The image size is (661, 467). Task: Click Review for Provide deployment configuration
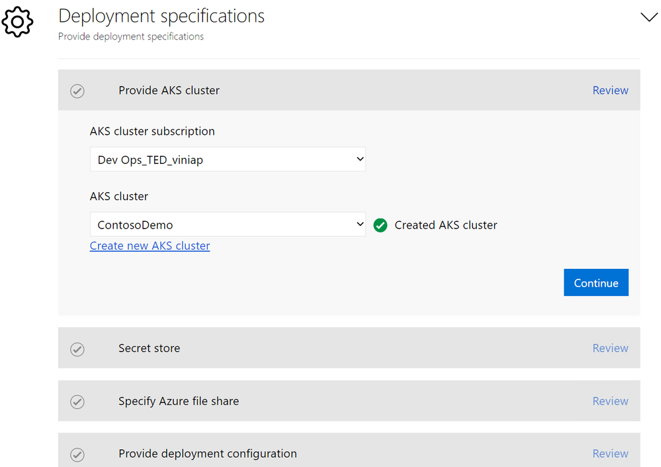(610, 454)
